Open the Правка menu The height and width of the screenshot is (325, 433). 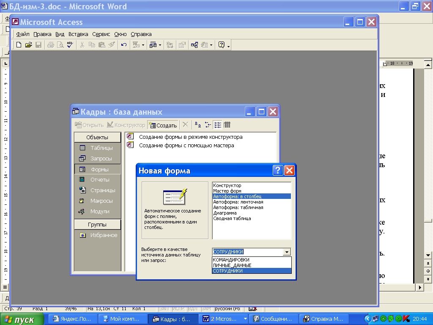42,34
